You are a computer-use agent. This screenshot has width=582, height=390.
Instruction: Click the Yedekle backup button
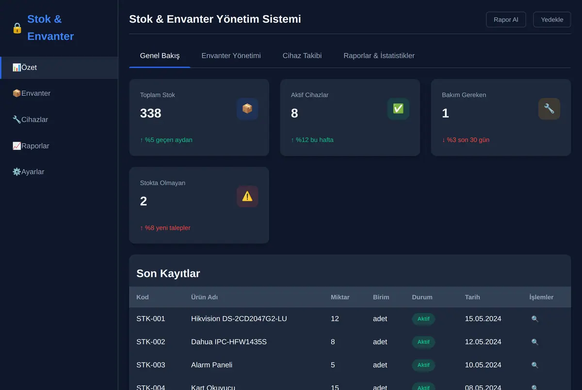click(x=552, y=19)
